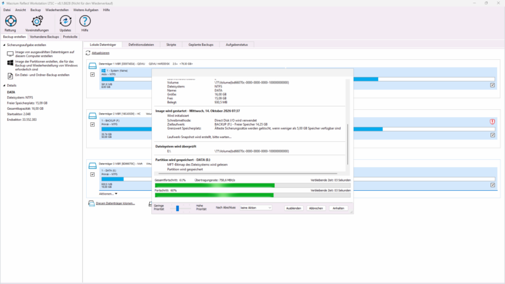Select the Datenträger 1 disk drive icon
Image resolution: width=505 pixels, height=284 pixels.
[x=93, y=66]
